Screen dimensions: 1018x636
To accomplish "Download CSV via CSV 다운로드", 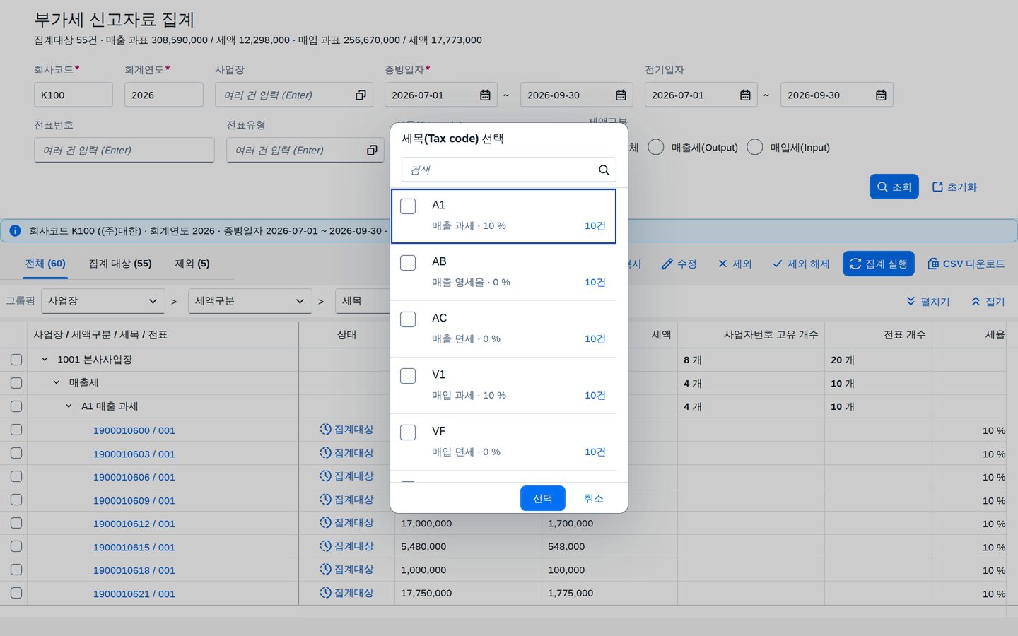I will click(966, 264).
